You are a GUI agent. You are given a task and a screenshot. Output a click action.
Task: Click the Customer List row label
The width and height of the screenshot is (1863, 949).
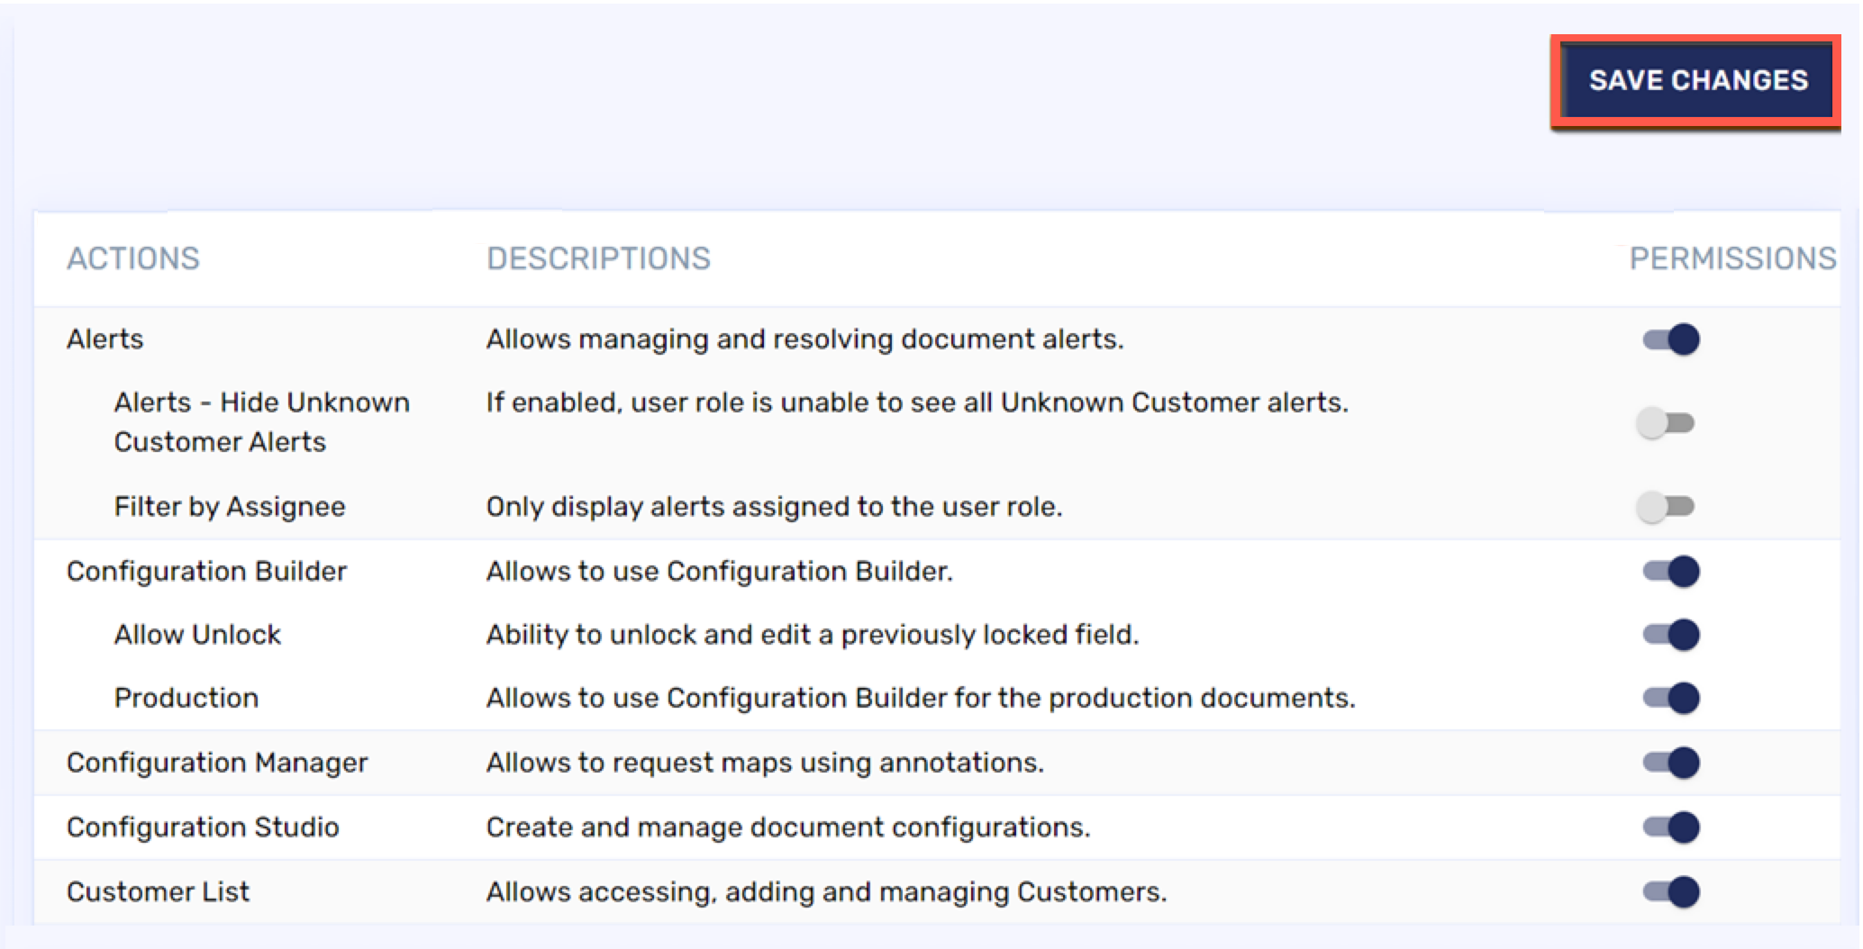click(159, 890)
